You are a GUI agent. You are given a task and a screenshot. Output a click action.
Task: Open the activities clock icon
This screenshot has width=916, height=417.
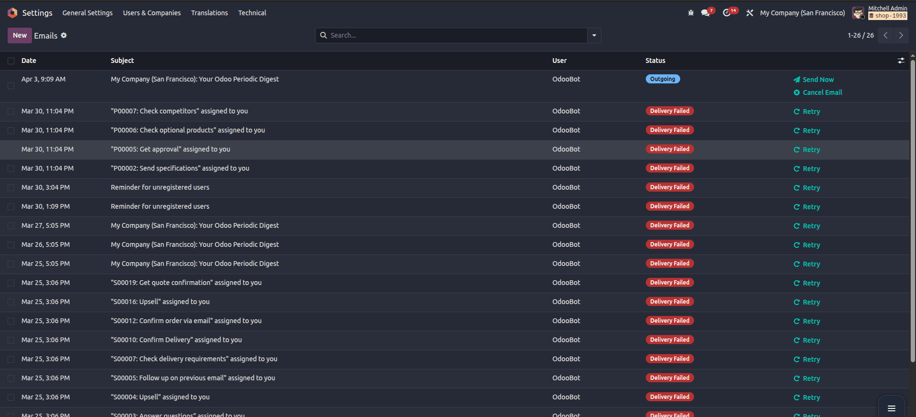click(x=727, y=13)
